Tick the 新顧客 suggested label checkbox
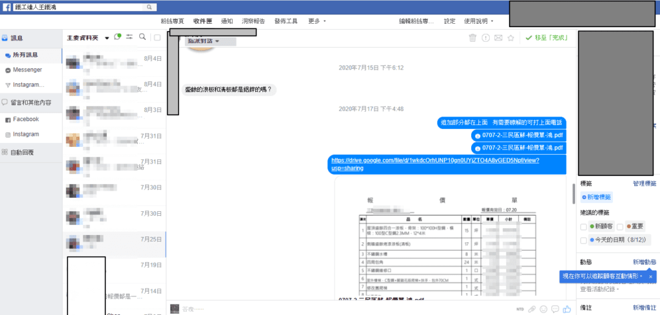 584,227
